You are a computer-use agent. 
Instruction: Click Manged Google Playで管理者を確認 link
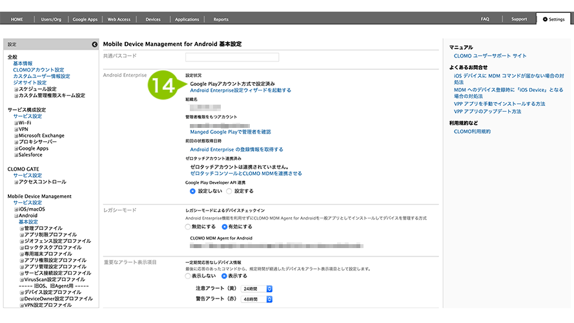(x=231, y=132)
